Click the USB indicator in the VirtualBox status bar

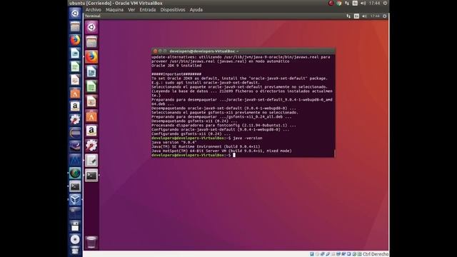point(328,254)
